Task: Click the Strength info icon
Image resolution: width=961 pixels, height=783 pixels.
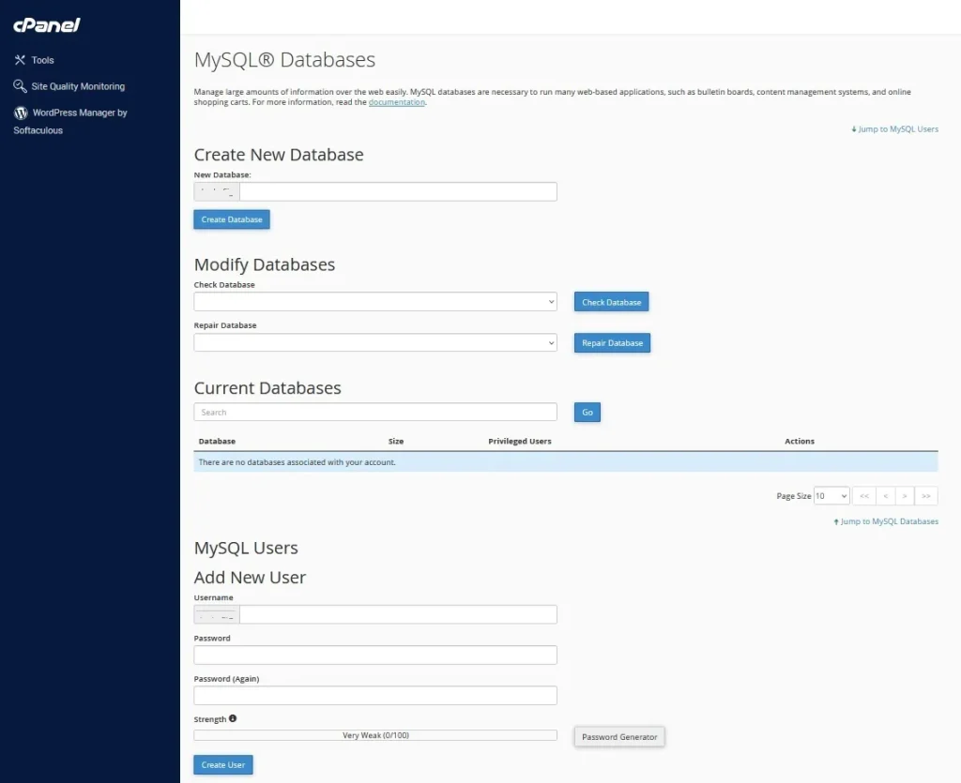Action: pos(233,719)
